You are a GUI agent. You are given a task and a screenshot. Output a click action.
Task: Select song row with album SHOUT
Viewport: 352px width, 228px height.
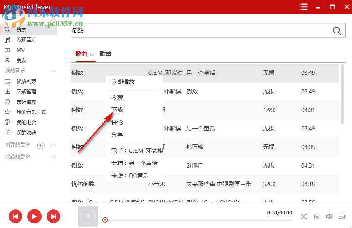click(205, 166)
